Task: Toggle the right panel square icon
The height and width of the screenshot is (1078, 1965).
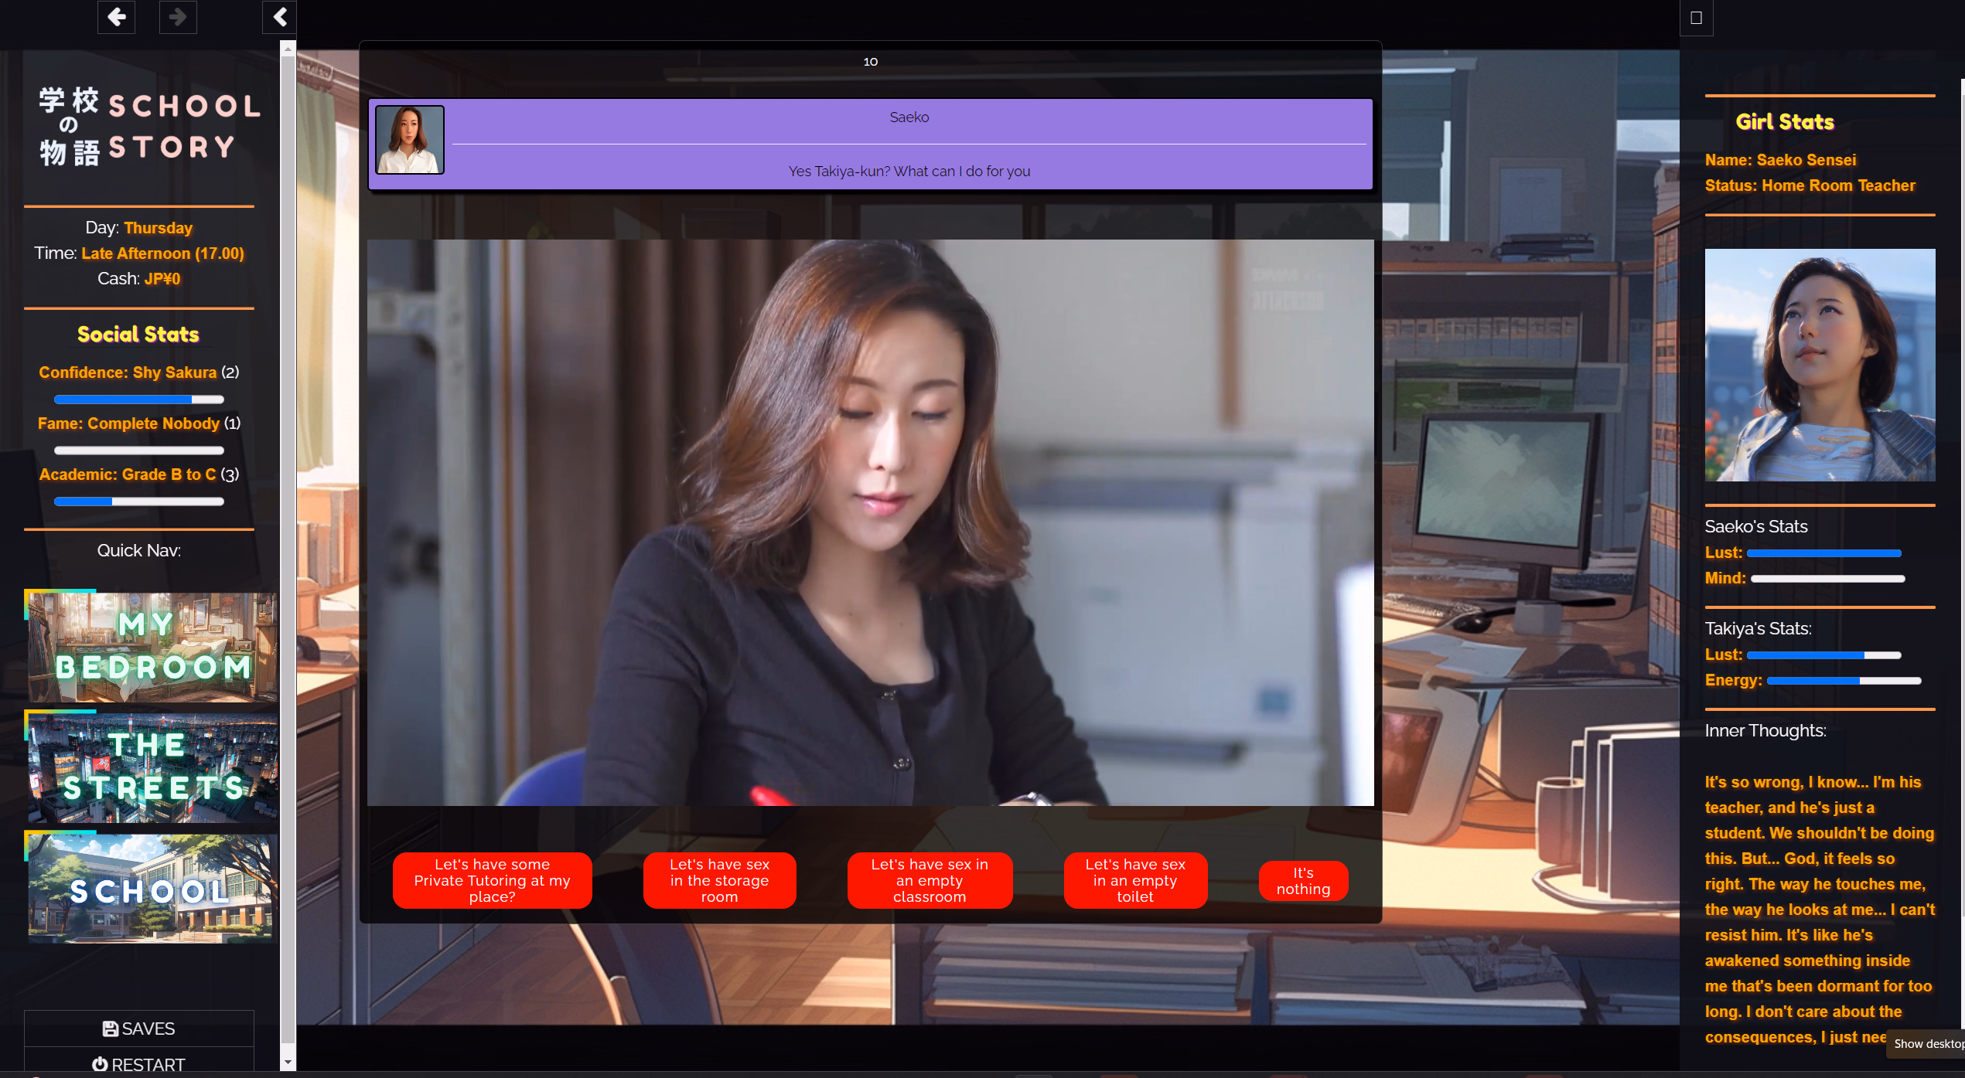Action: click(1696, 18)
